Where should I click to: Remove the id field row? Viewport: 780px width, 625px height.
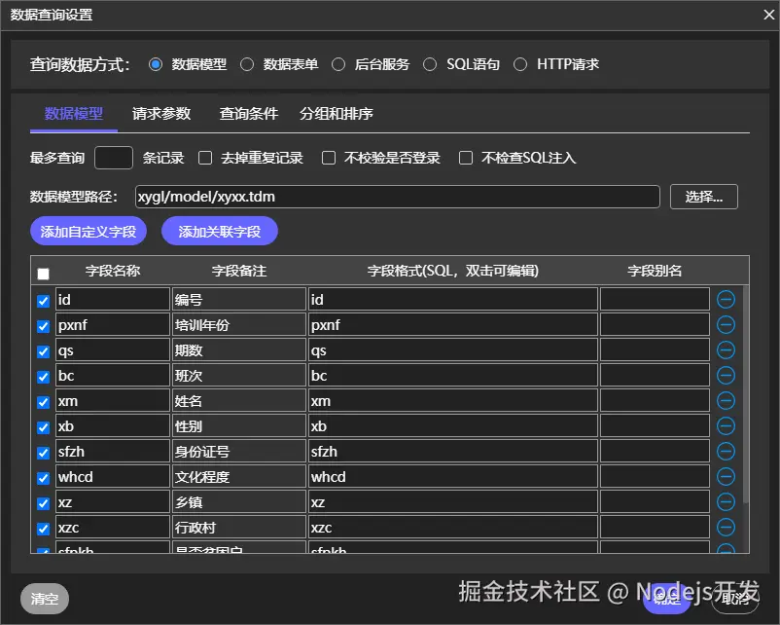(726, 299)
